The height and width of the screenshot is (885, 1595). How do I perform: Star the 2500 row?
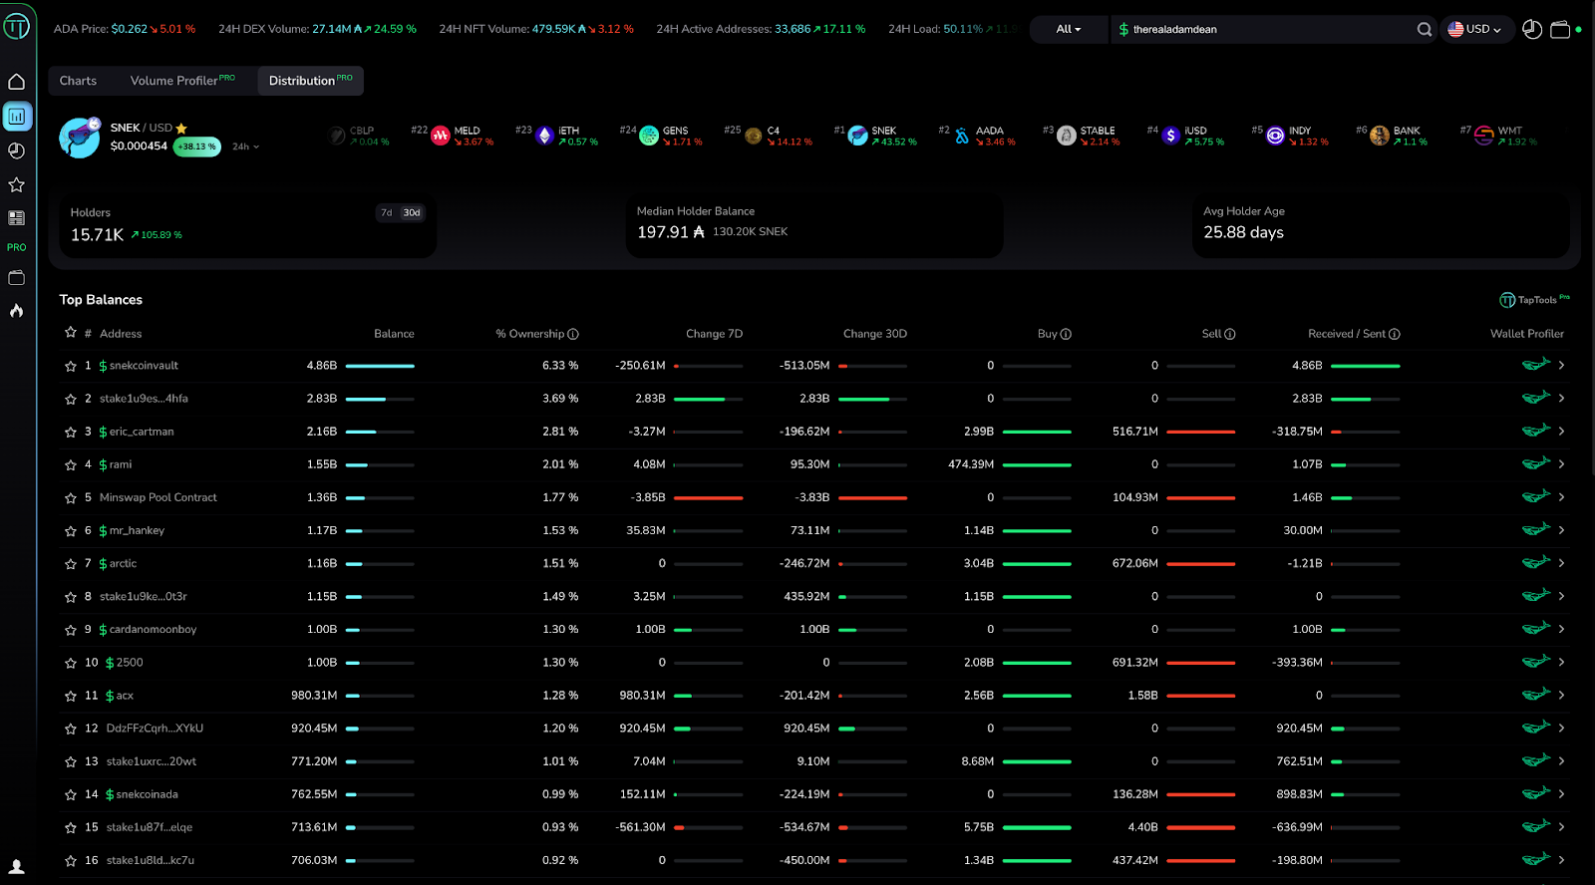tap(71, 663)
